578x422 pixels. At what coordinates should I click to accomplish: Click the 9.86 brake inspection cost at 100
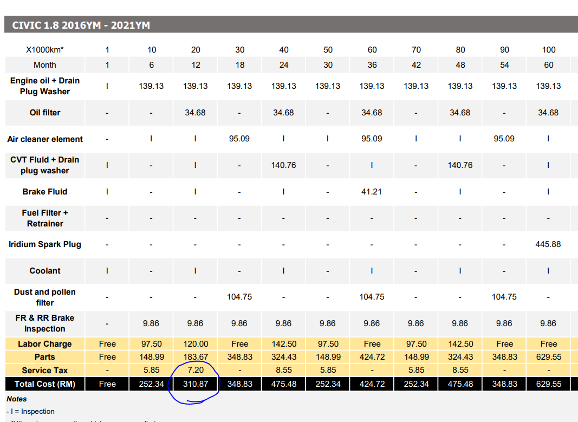click(x=548, y=323)
